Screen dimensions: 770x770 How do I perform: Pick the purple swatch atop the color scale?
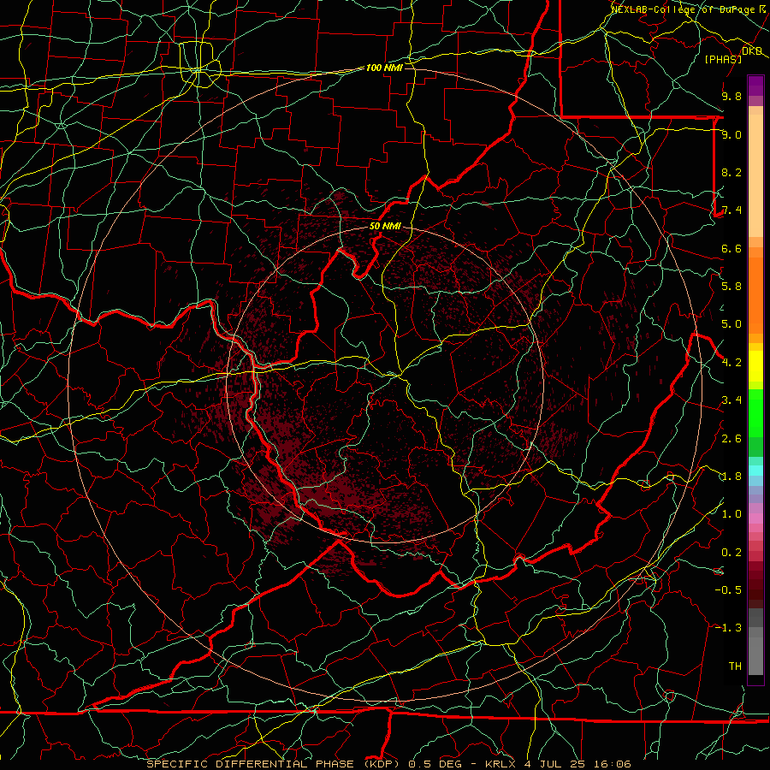(x=755, y=86)
